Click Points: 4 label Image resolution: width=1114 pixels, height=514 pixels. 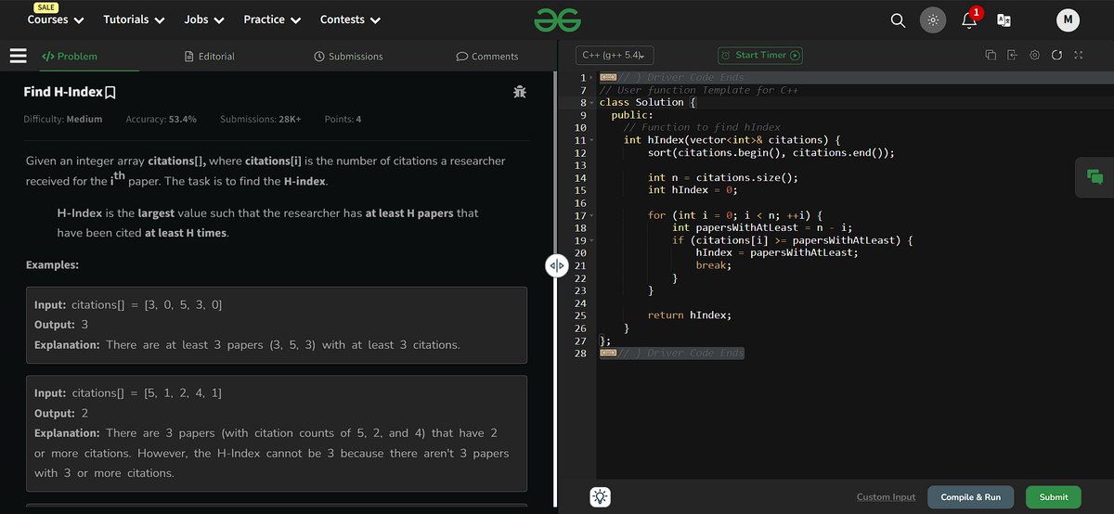coord(343,120)
